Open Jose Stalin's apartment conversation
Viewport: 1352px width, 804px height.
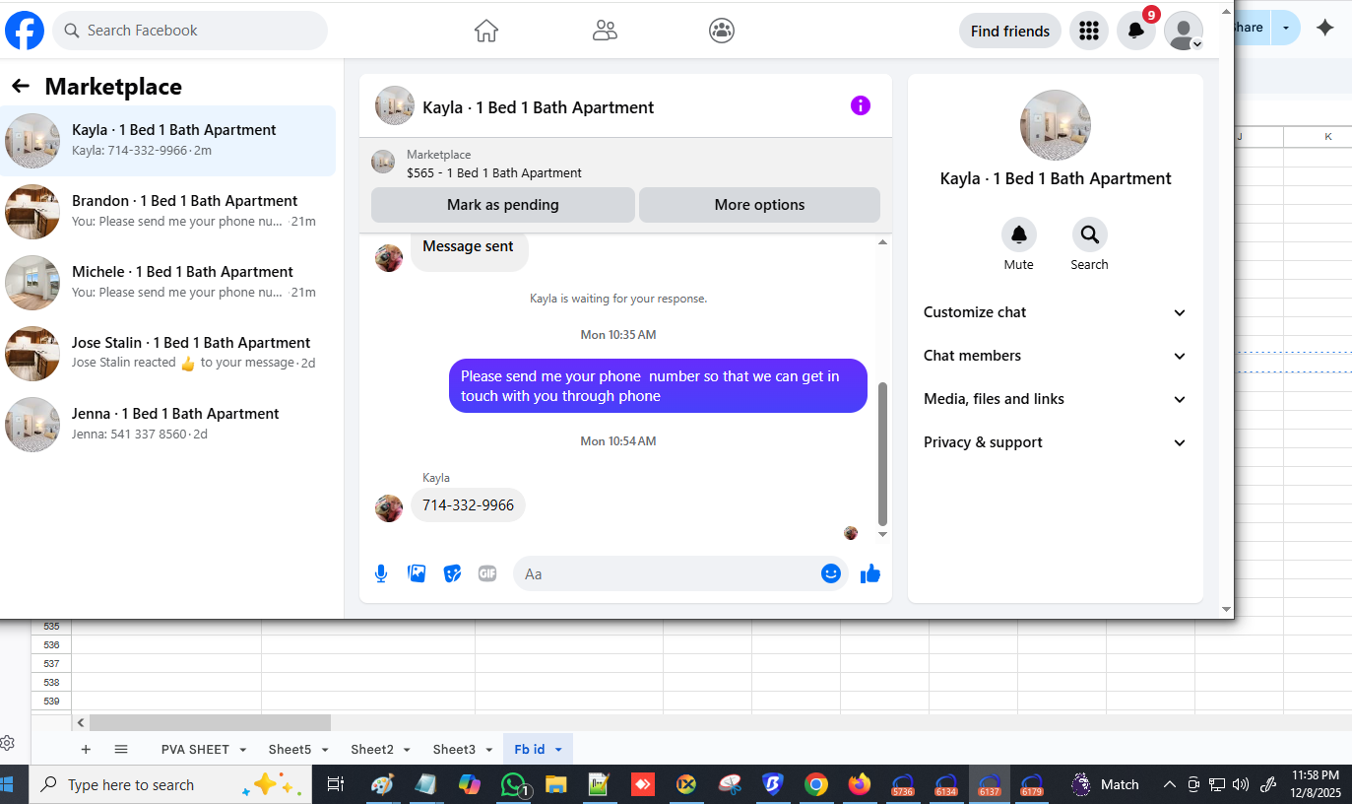pyautogui.click(x=167, y=354)
